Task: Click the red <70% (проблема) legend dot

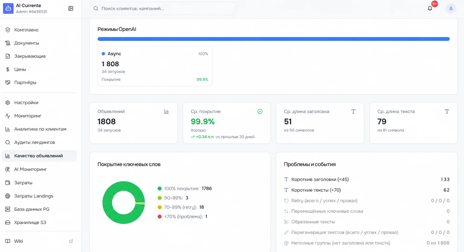Action: (x=159, y=217)
